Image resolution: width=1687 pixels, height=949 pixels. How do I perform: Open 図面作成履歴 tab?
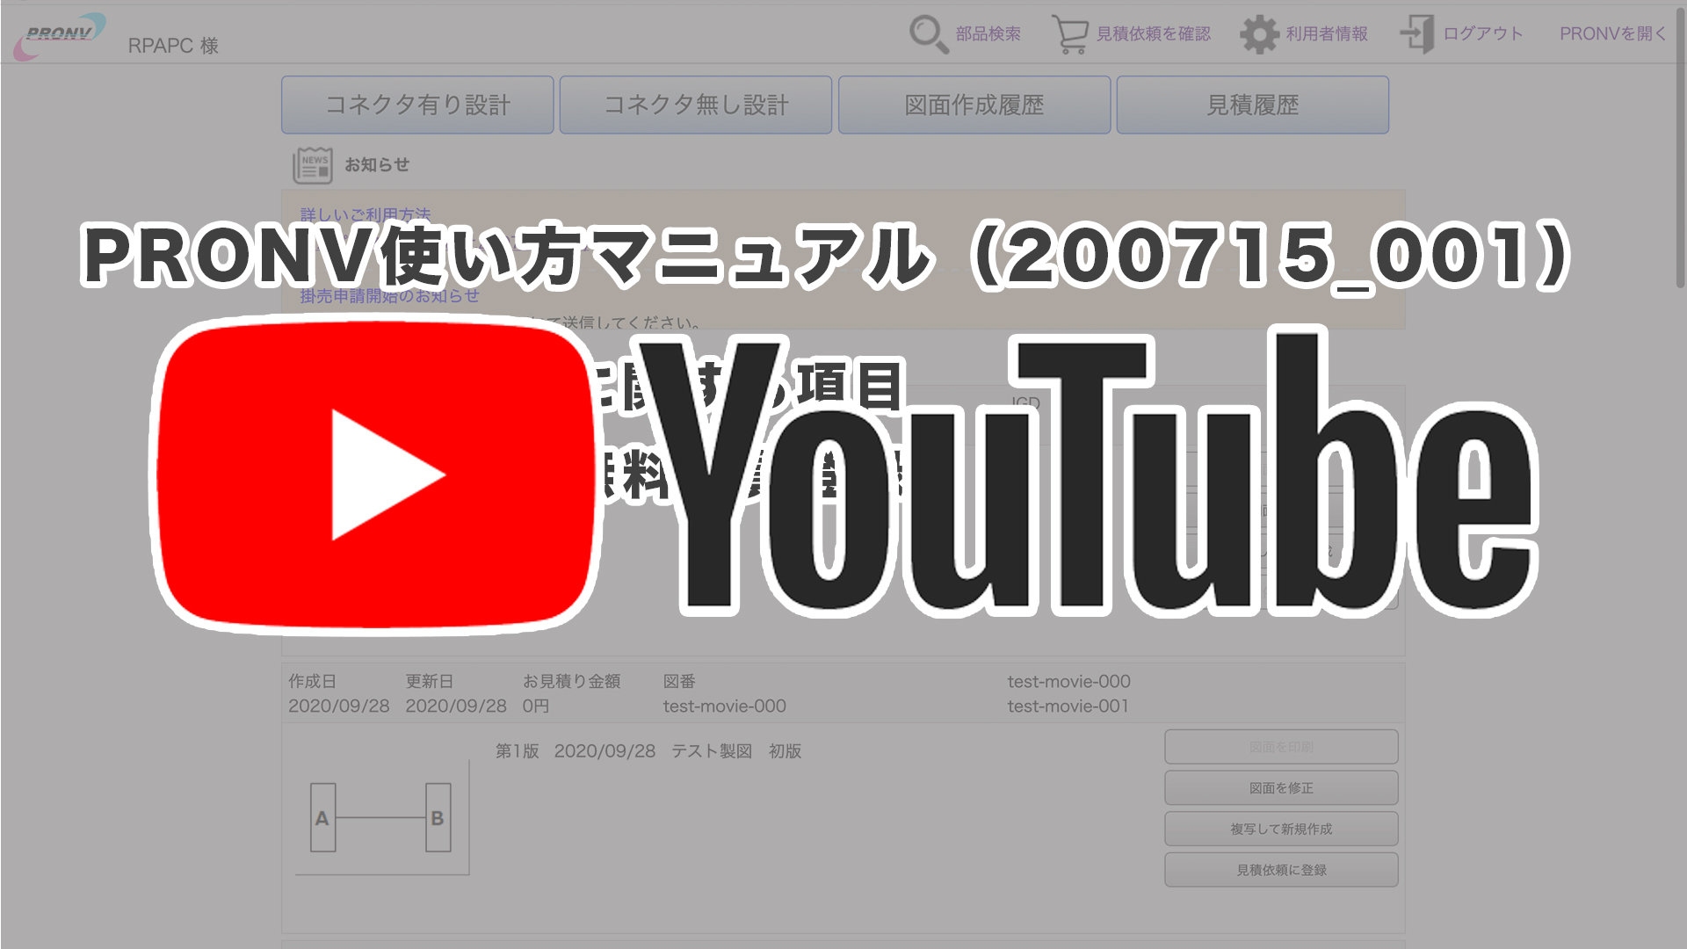click(x=974, y=105)
